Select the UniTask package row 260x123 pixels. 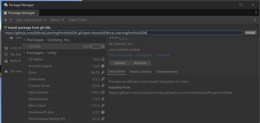pyautogui.click(x=64, y=46)
